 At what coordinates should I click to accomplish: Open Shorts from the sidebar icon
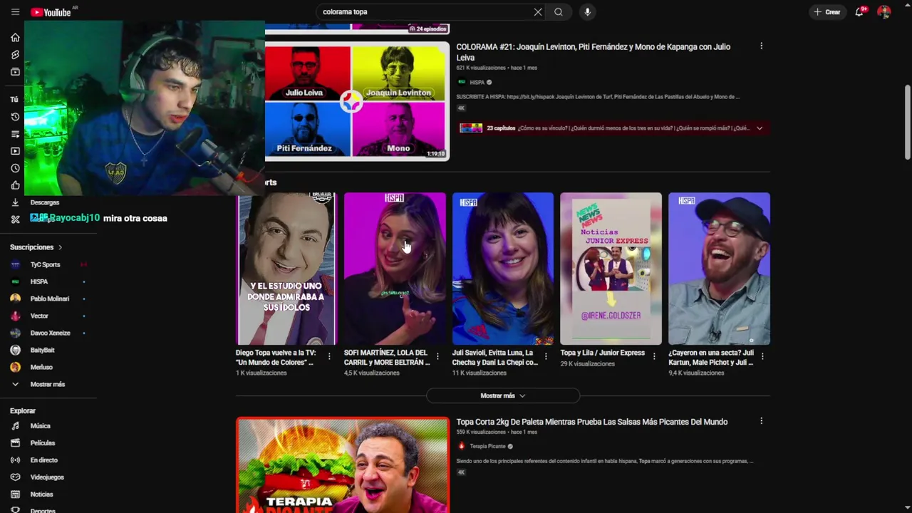point(15,54)
